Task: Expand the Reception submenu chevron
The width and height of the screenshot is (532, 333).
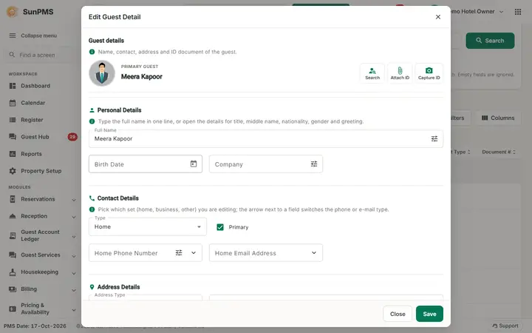Action: 74,216
